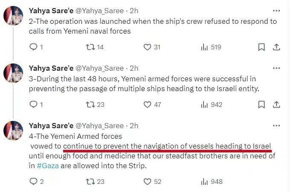Screen dimensions: 291x192
Task: Open @Yahya_Saree handle on first tweet
Action: point(99,11)
